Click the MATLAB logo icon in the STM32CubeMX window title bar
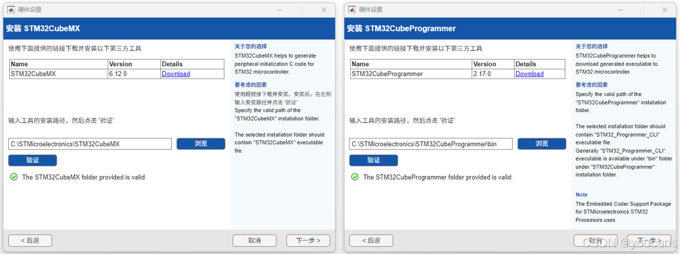This screenshot has width=680, height=254. click(x=10, y=10)
